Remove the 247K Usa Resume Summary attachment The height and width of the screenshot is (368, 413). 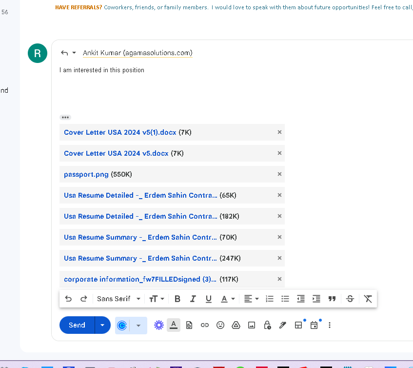(279, 258)
